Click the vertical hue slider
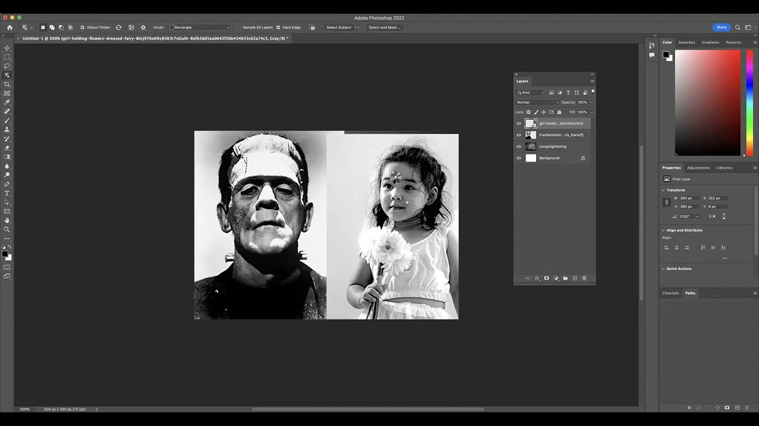 [750, 102]
